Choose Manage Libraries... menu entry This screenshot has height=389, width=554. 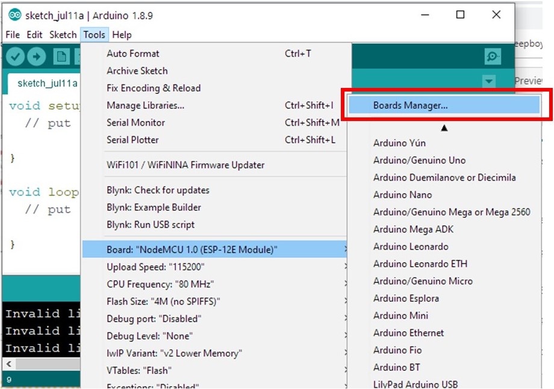click(146, 105)
